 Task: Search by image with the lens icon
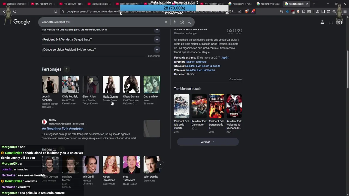click(182, 22)
